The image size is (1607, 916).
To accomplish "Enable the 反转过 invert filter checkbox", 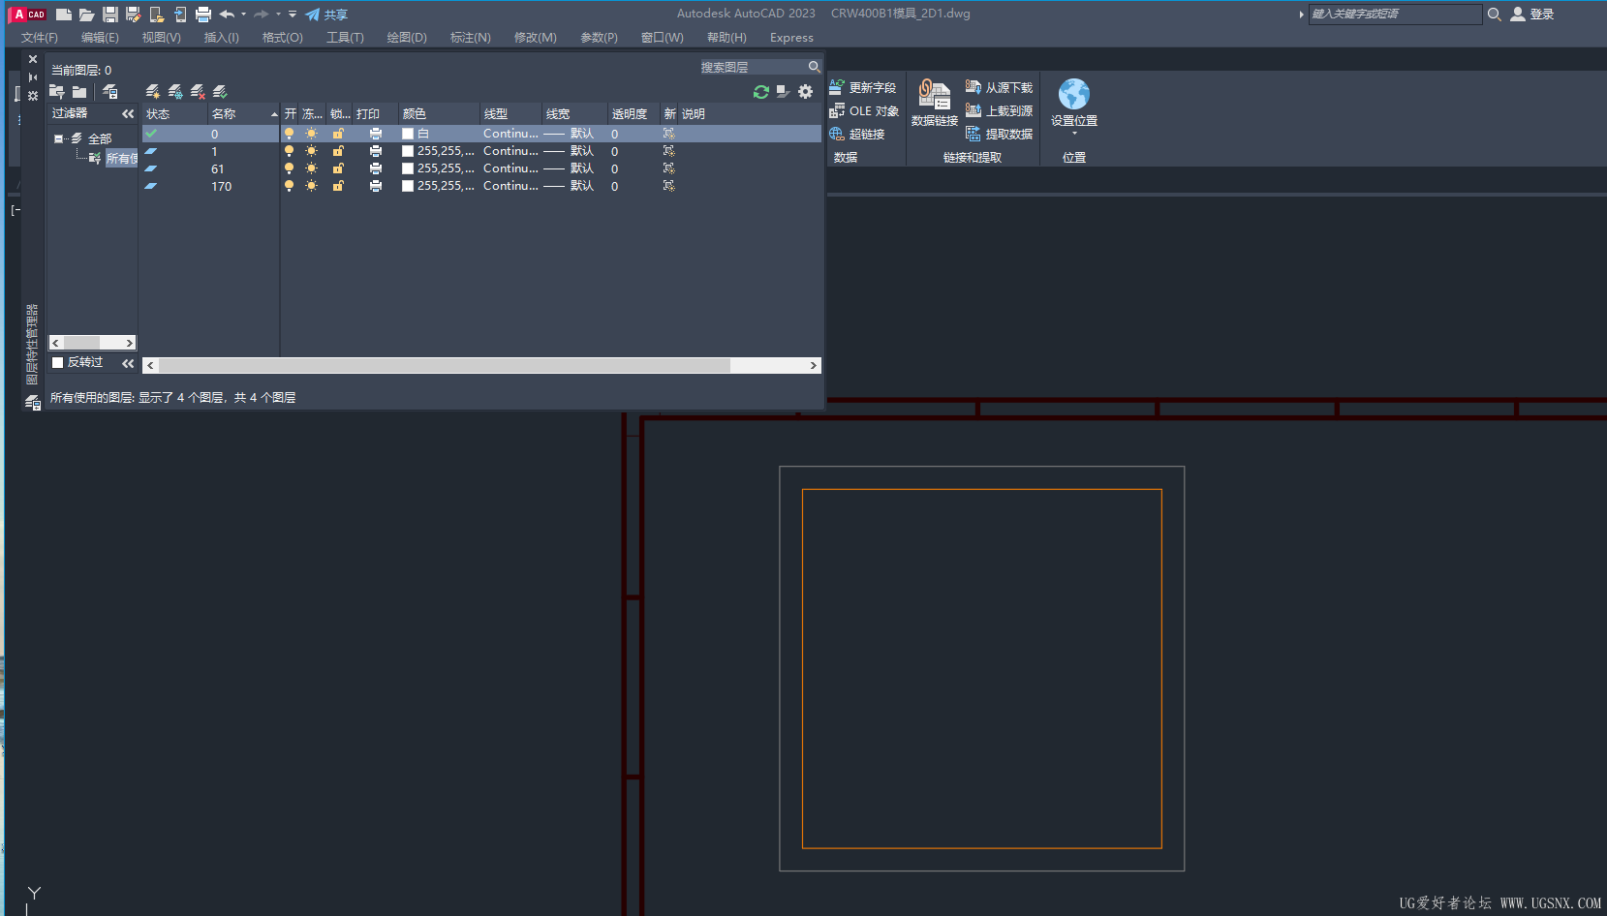I will click(x=57, y=362).
